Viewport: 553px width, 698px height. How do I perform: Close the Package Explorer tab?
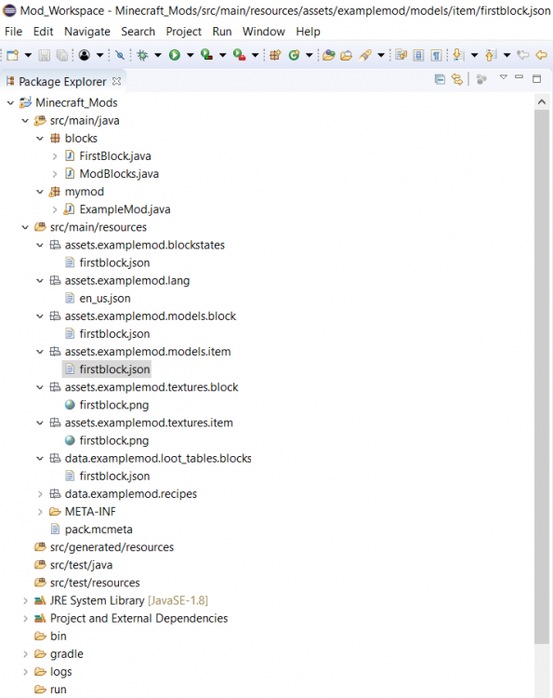pyautogui.click(x=116, y=82)
